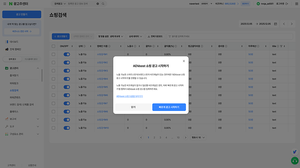Viewport: 300px width, 168px height.
Task: Open the 행표시: 10 rows dropdown
Action: pyautogui.click(x=198, y=138)
